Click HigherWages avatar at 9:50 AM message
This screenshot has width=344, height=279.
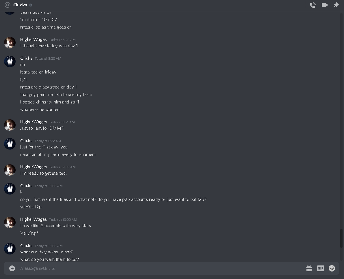10,170
